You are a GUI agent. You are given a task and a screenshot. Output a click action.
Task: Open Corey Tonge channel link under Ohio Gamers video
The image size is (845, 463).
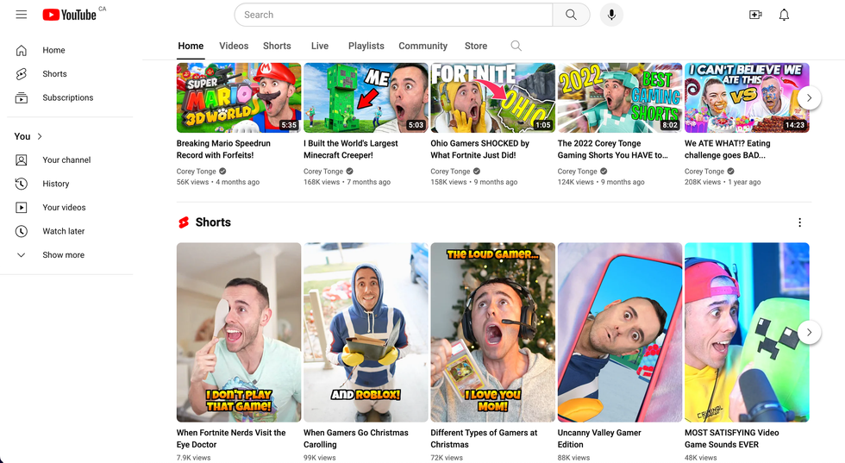click(450, 172)
